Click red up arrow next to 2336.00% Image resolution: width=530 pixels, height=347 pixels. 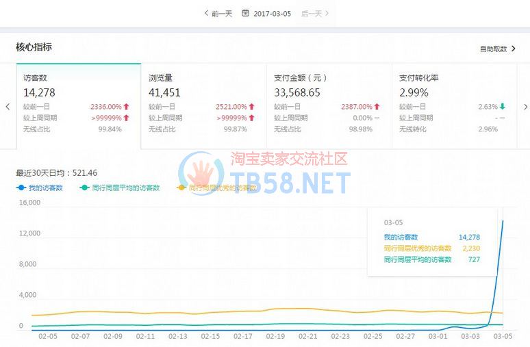pos(127,107)
